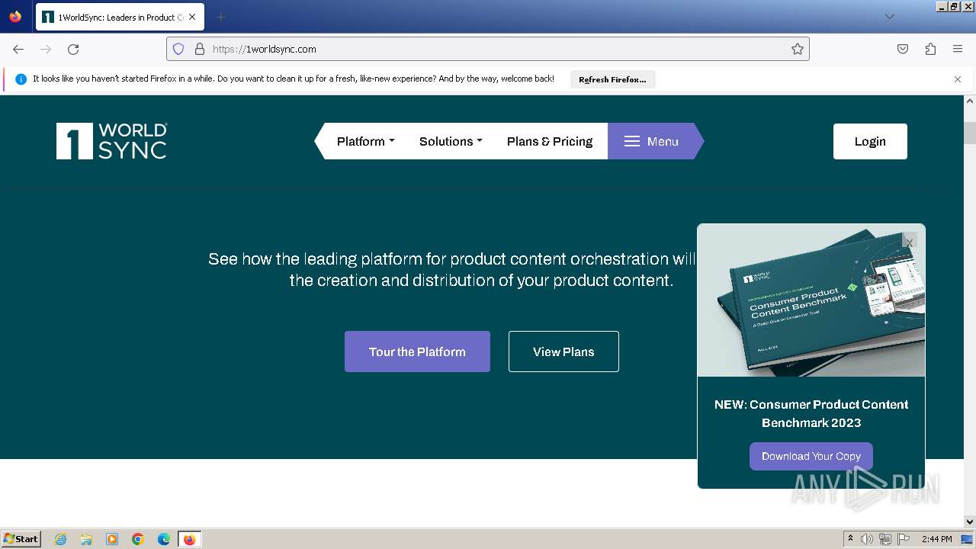
Task: Reload the current page
Action: (73, 49)
